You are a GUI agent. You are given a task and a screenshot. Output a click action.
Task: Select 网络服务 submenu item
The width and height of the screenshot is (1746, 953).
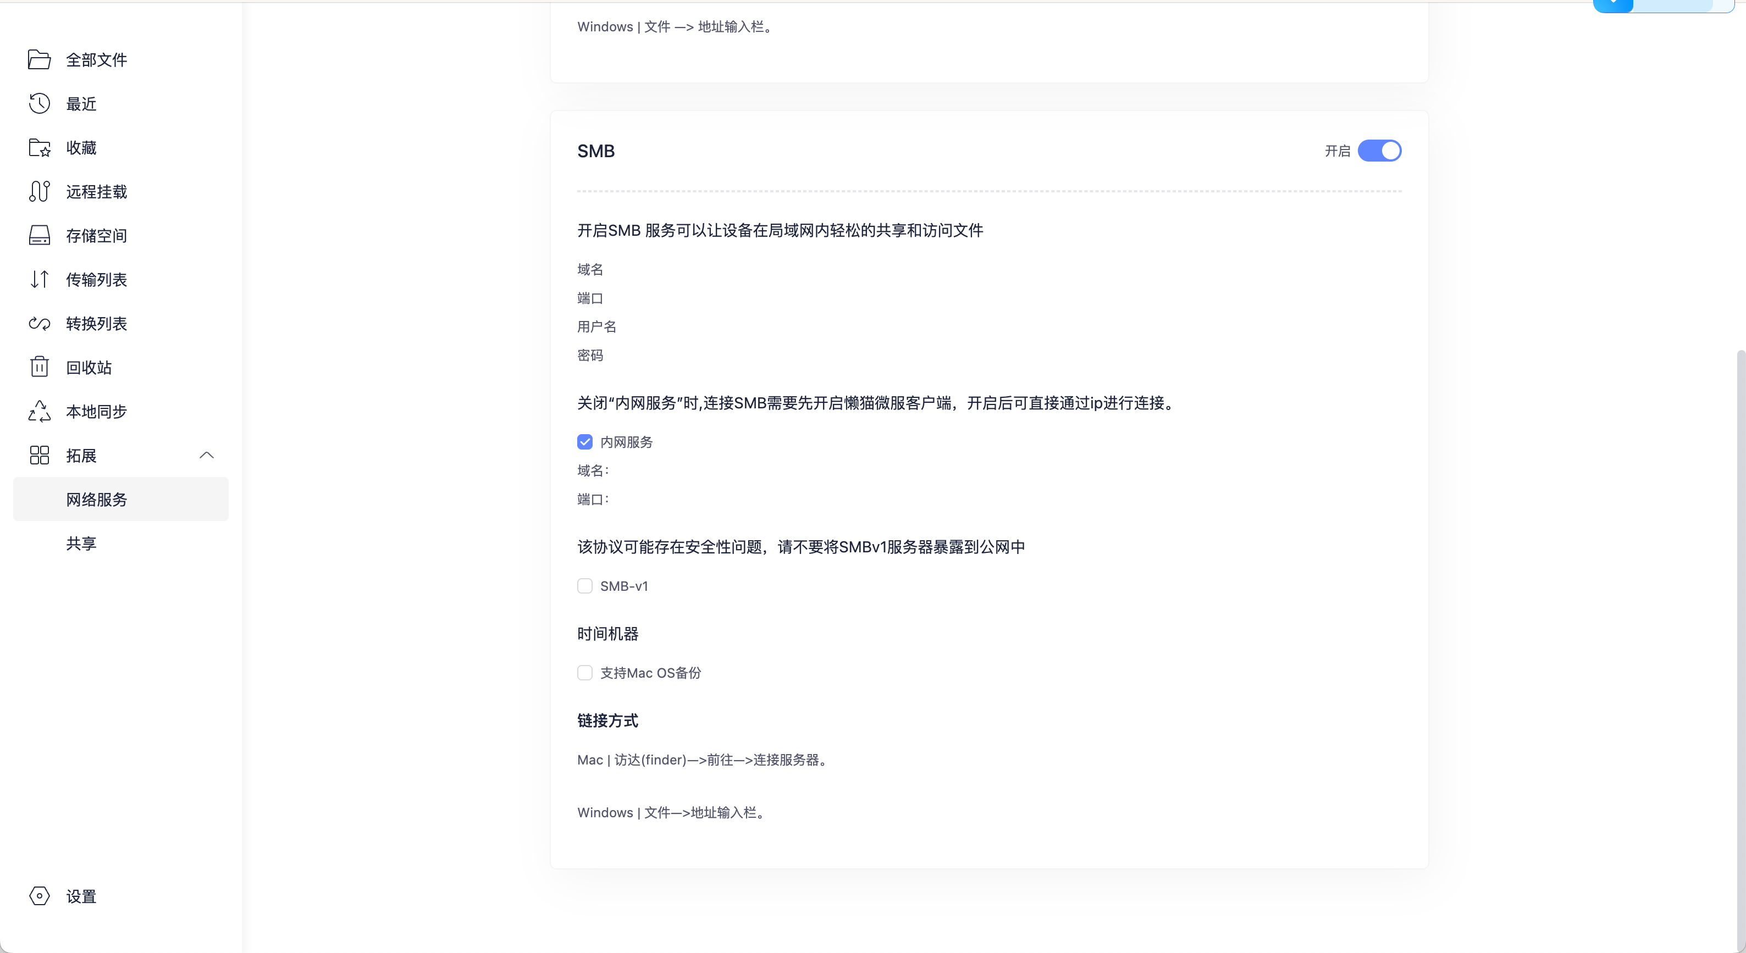click(97, 500)
